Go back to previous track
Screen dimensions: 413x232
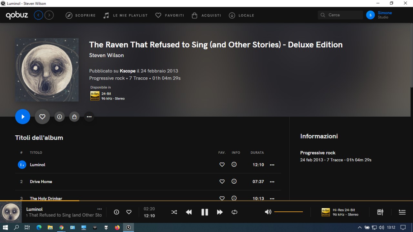(x=189, y=212)
